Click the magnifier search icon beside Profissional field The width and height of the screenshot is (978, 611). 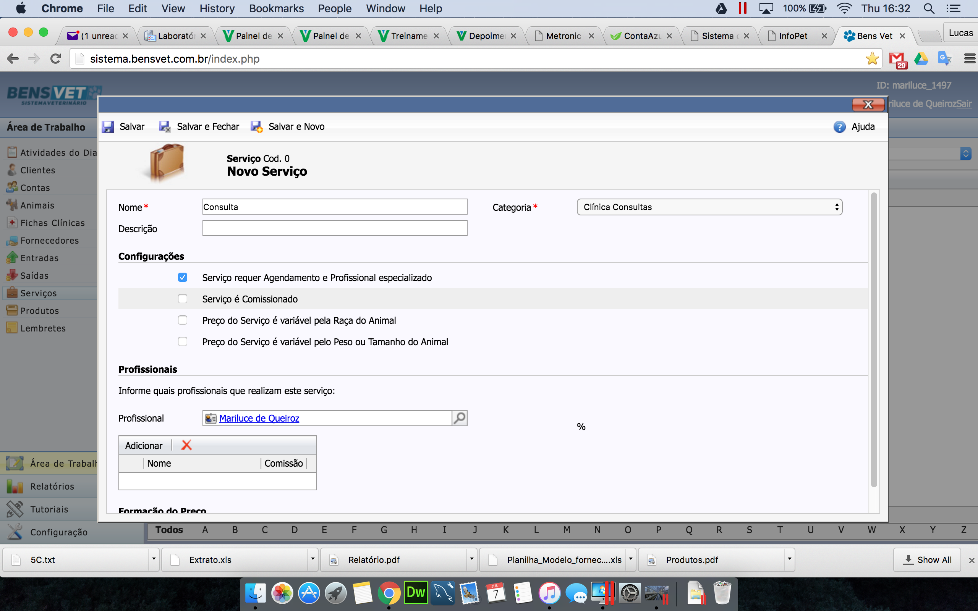tap(460, 418)
